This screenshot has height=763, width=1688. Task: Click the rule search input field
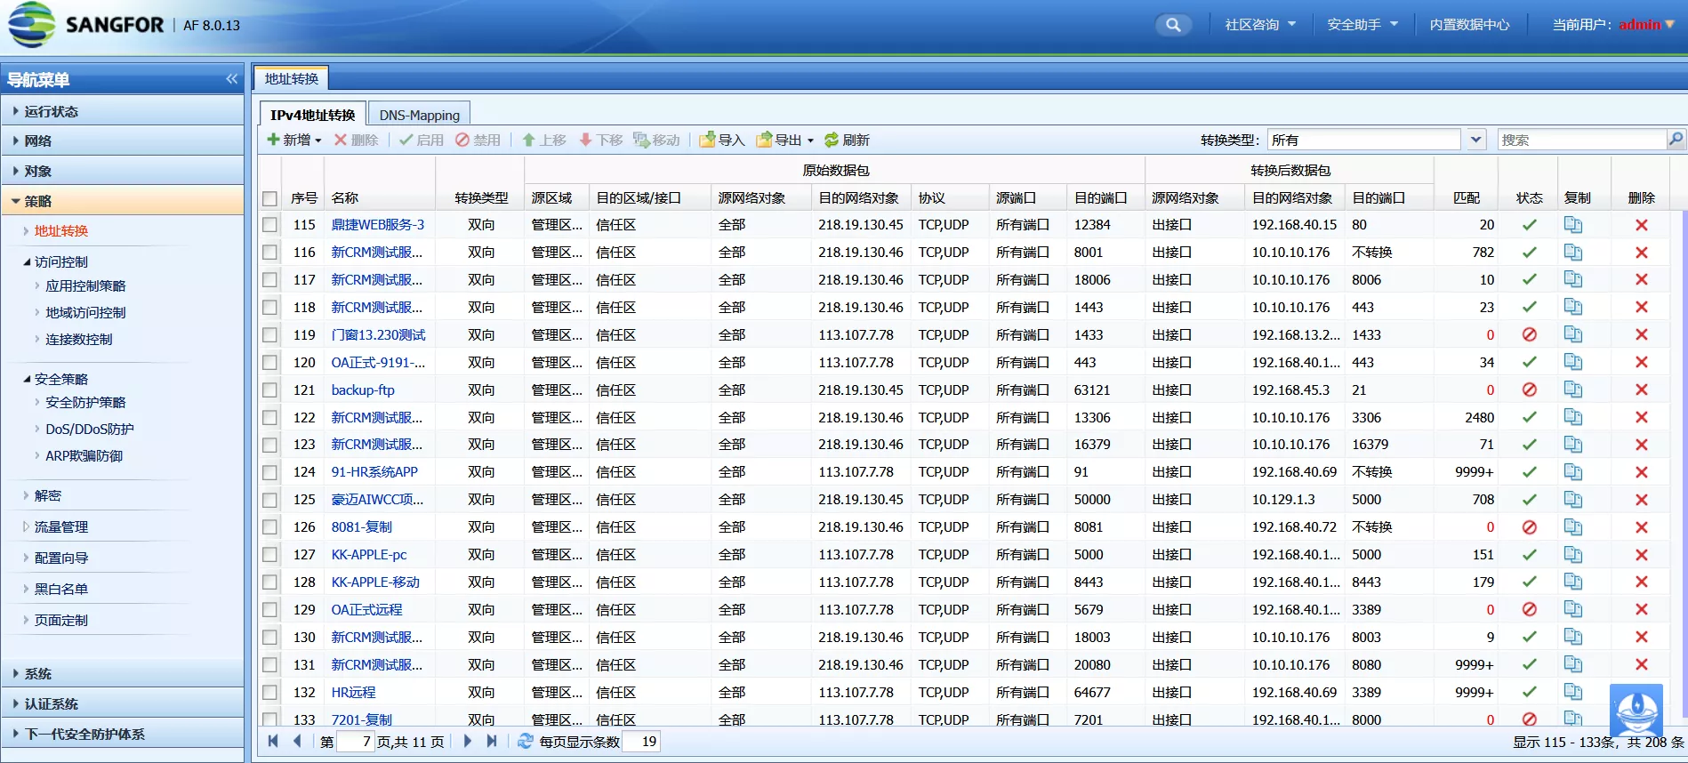point(1580,140)
